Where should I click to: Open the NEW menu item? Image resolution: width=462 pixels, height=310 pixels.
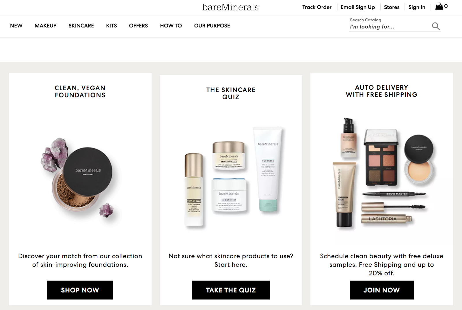click(16, 26)
